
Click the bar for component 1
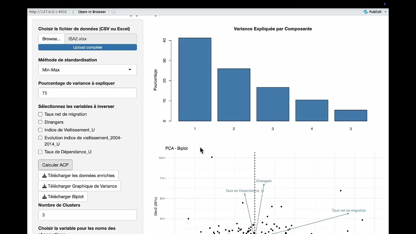coord(195,80)
